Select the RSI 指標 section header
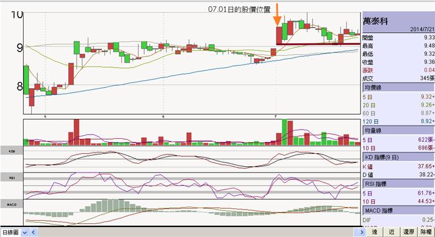Image resolution: width=435 pixels, height=237 pixels. click(398, 184)
